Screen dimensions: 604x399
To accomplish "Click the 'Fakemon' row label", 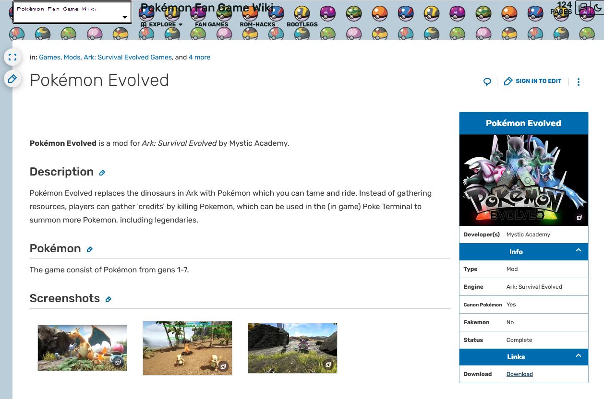I will click(477, 322).
